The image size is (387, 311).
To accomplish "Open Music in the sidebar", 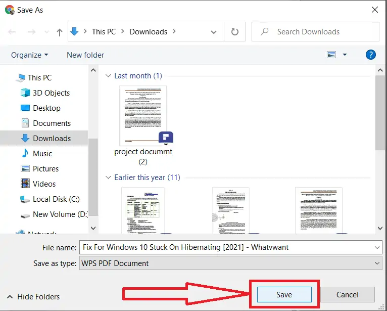I will click(x=42, y=153).
